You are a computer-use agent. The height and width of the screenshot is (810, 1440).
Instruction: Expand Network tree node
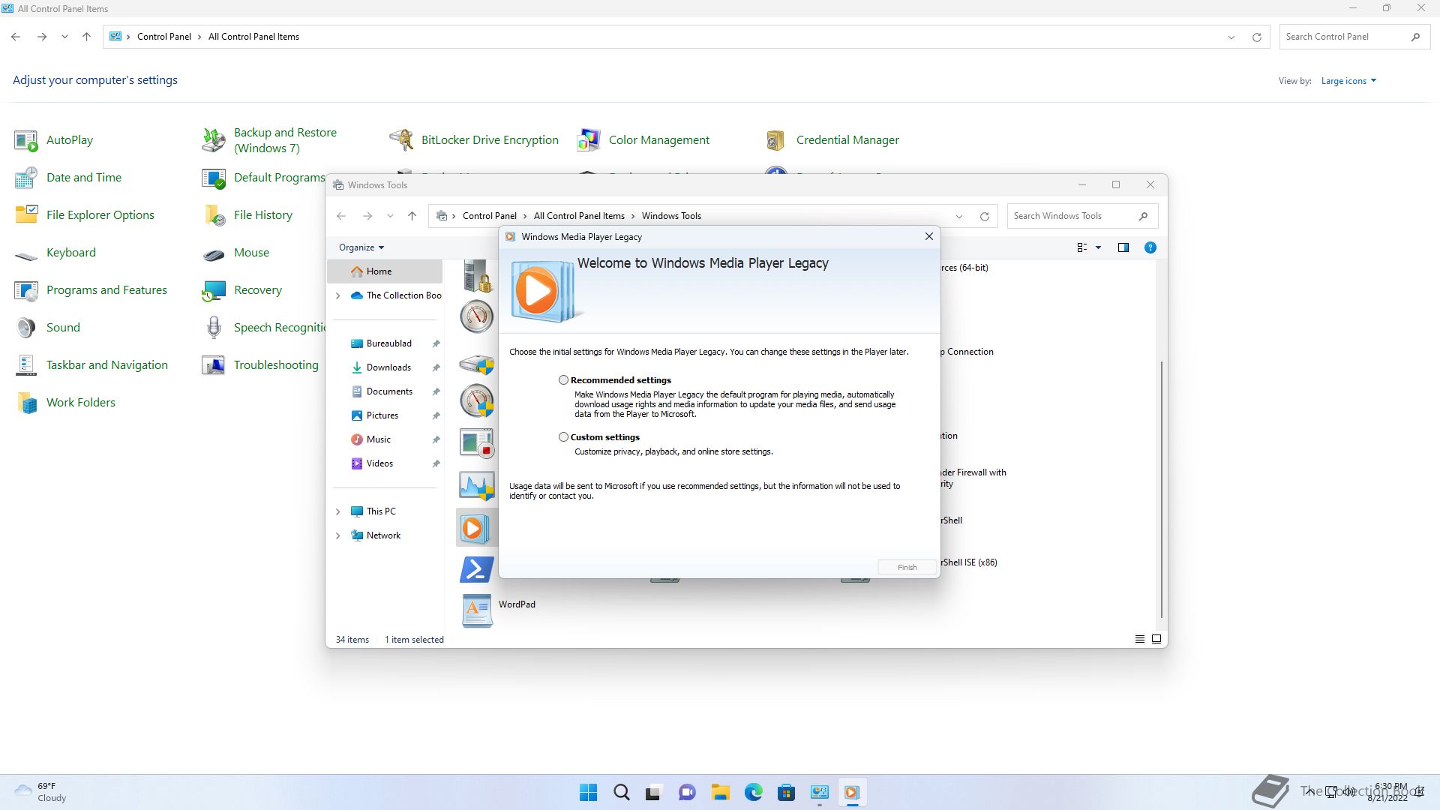(337, 535)
